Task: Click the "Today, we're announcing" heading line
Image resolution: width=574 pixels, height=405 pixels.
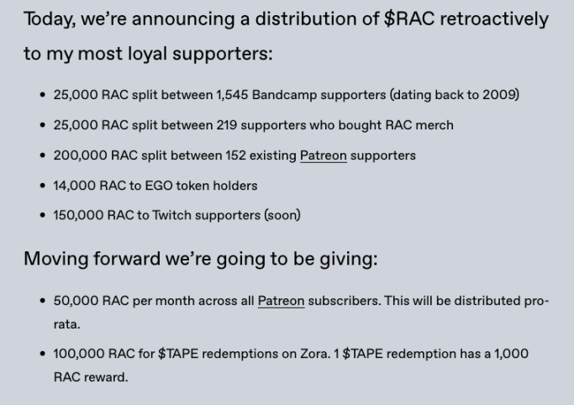Action: (286, 19)
